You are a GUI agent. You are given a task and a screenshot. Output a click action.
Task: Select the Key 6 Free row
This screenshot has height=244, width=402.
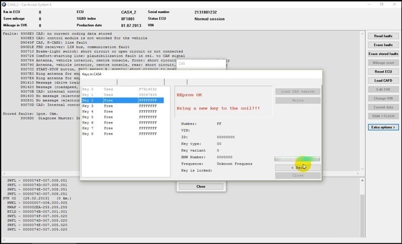123,123
